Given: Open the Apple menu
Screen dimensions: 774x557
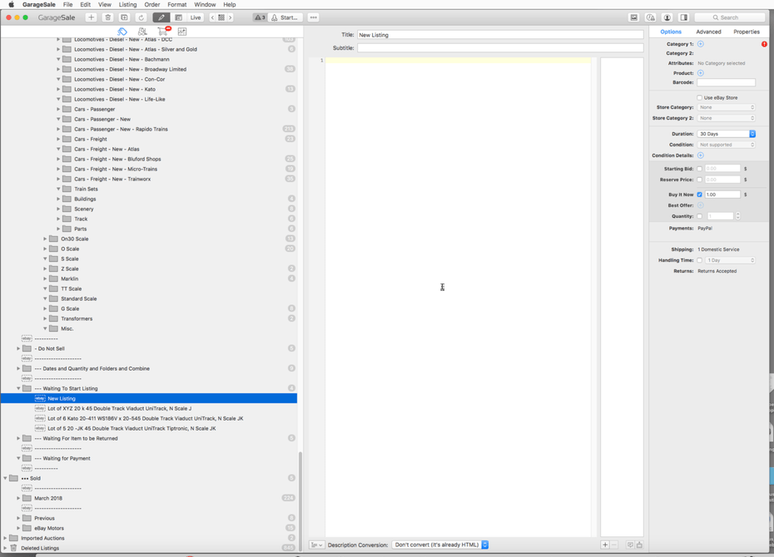Looking at the screenshot, I should coord(11,4).
